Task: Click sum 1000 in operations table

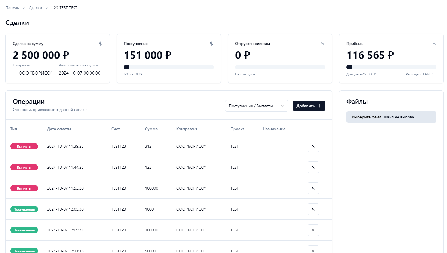Action: pos(149,209)
